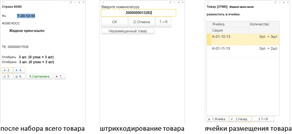The image size is (292, 134).
Task: Click quantity 0уп. + 2шт.
Action: tap(269, 49)
